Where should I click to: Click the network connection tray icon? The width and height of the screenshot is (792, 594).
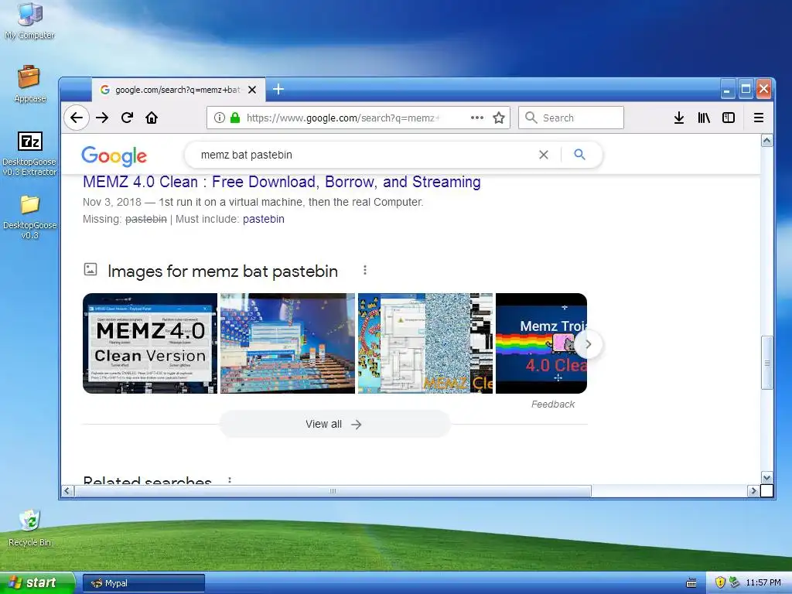coord(735,582)
